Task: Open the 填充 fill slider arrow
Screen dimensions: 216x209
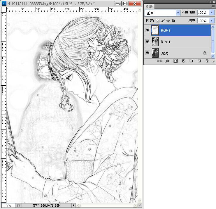Action: click(212, 21)
